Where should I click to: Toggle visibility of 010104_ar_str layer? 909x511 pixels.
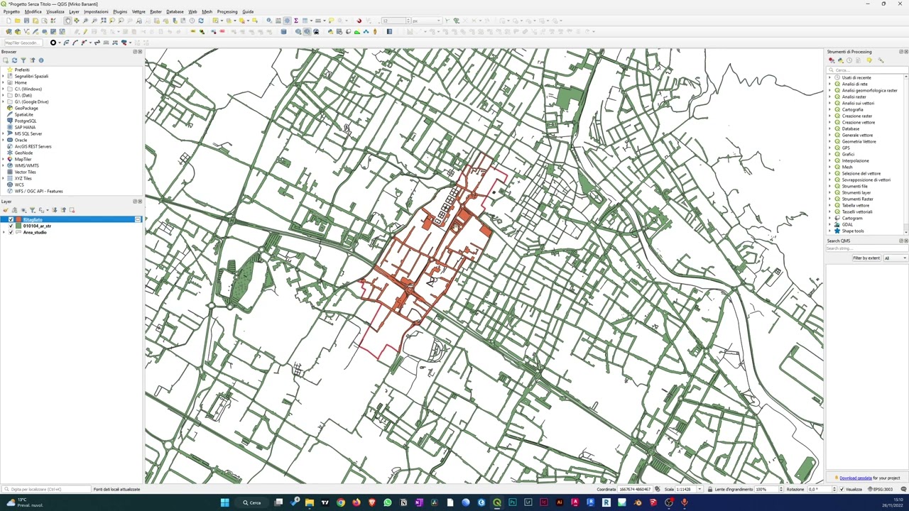[11, 226]
